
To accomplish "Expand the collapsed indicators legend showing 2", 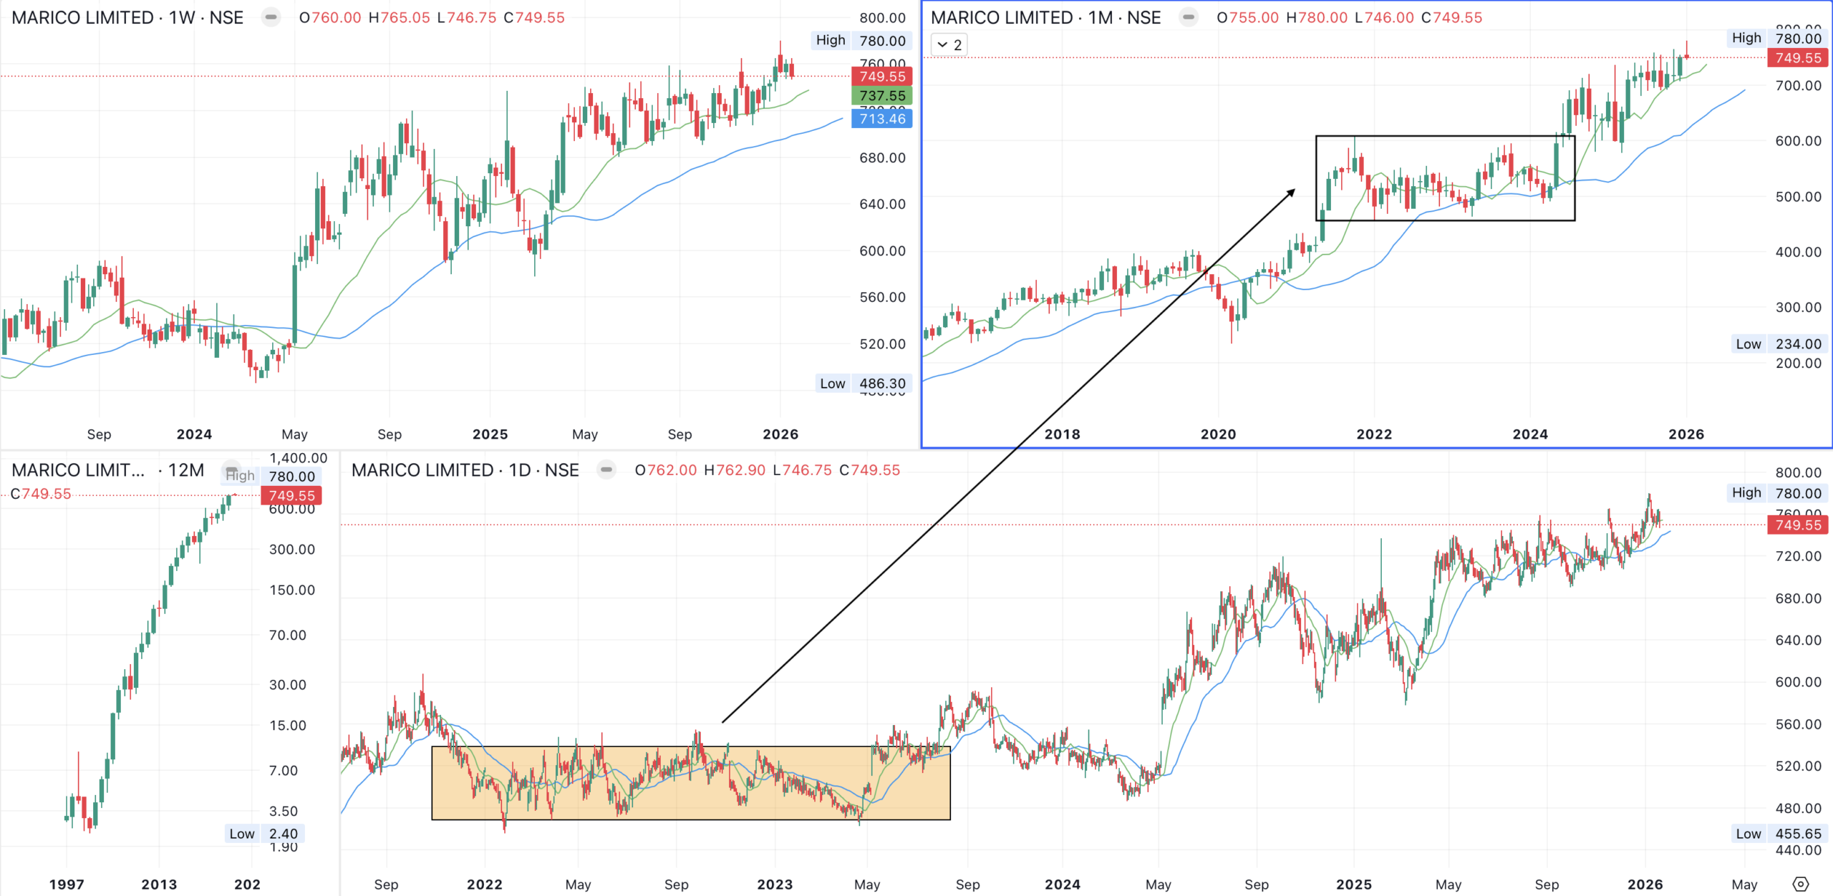I will click(x=949, y=44).
